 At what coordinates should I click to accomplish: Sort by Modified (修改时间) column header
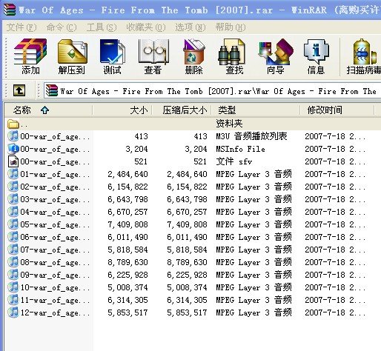(337, 110)
